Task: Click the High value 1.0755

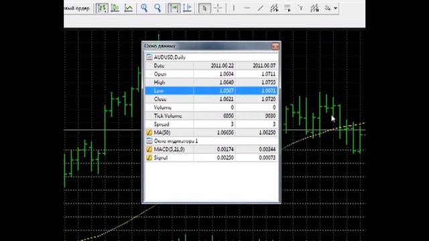Action: [x=268, y=82]
